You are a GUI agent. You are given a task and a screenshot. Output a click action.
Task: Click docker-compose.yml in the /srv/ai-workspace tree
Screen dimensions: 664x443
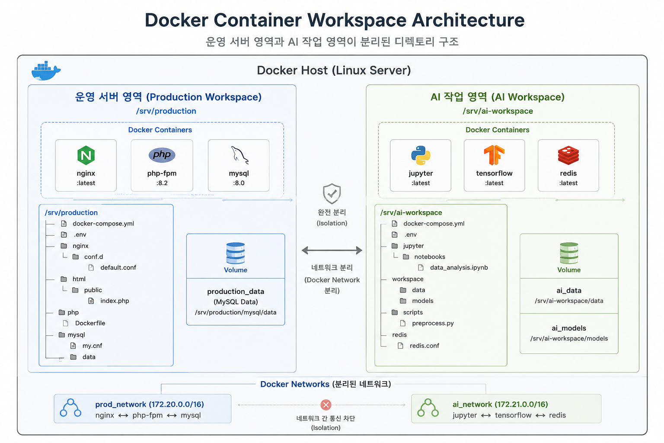coord(434,224)
